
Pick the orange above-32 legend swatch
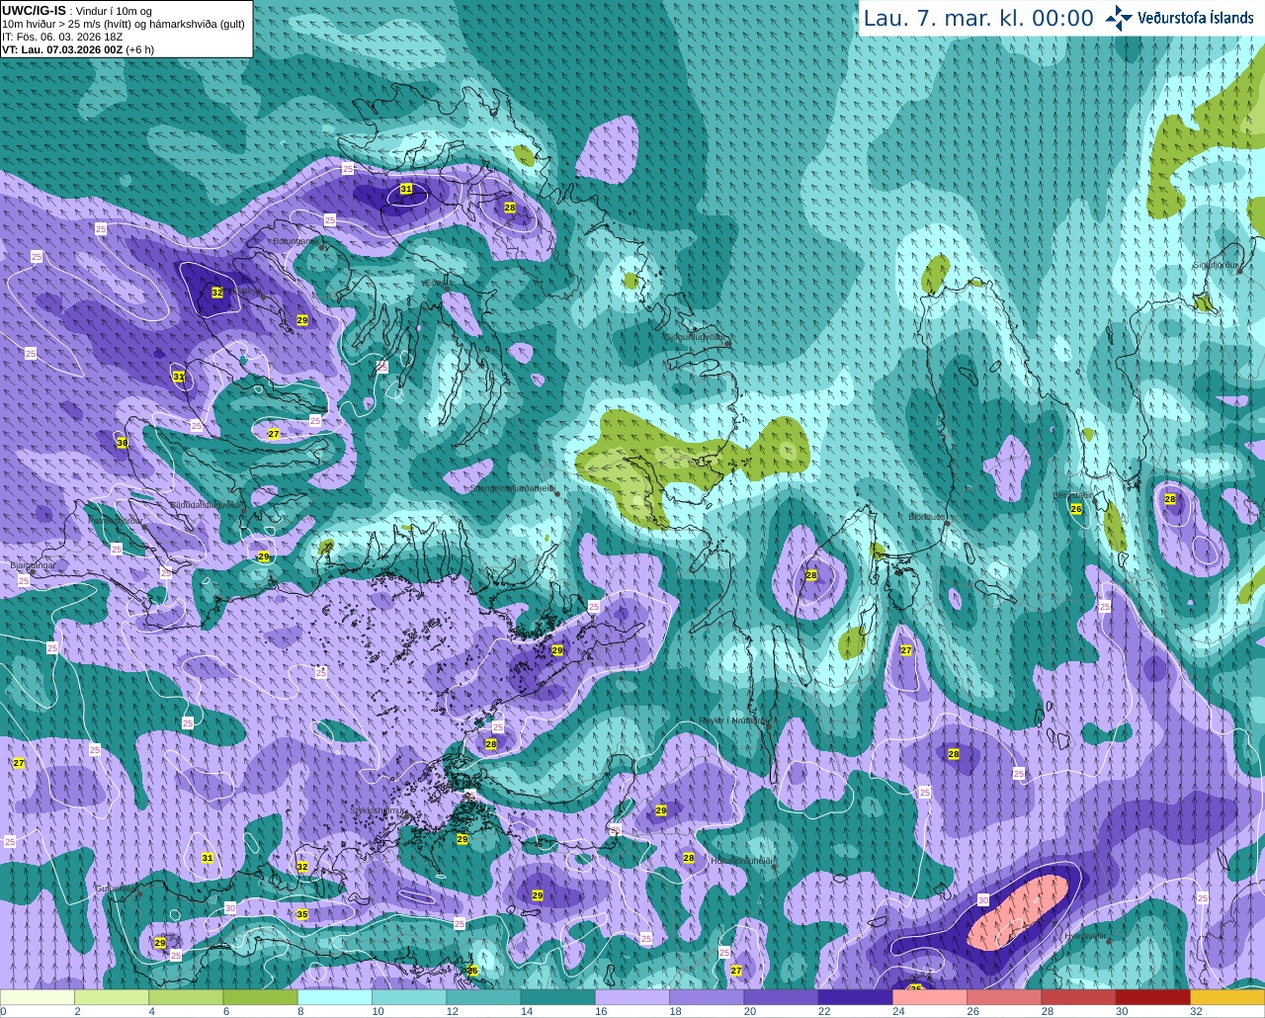click(1227, 997)
